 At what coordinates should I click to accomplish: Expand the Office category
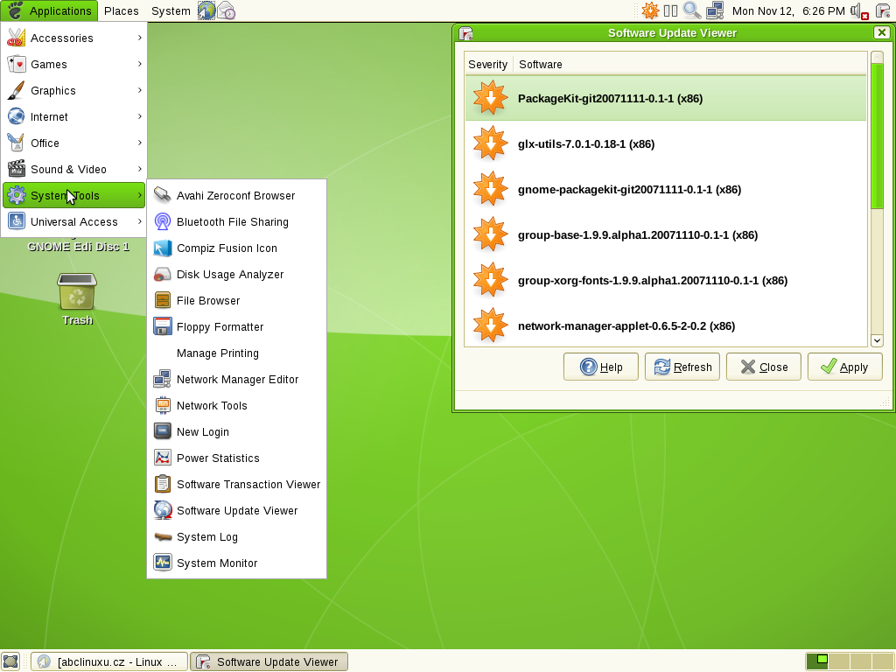point(73,143)
